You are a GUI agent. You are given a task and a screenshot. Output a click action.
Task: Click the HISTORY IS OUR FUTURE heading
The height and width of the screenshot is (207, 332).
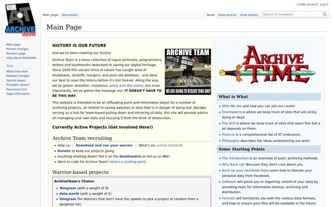(x=79, y=46)
